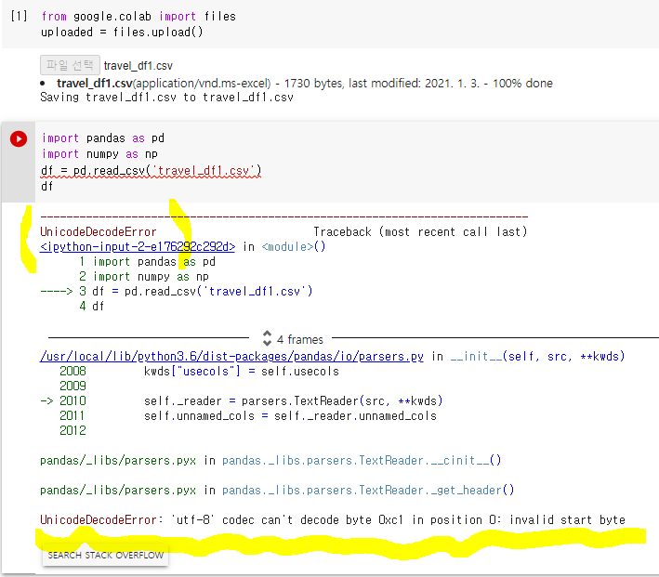Screen dimensions: 659x577
Task: Click the up-down arrows icon beside 4 frames
Action: pos(267,339)
